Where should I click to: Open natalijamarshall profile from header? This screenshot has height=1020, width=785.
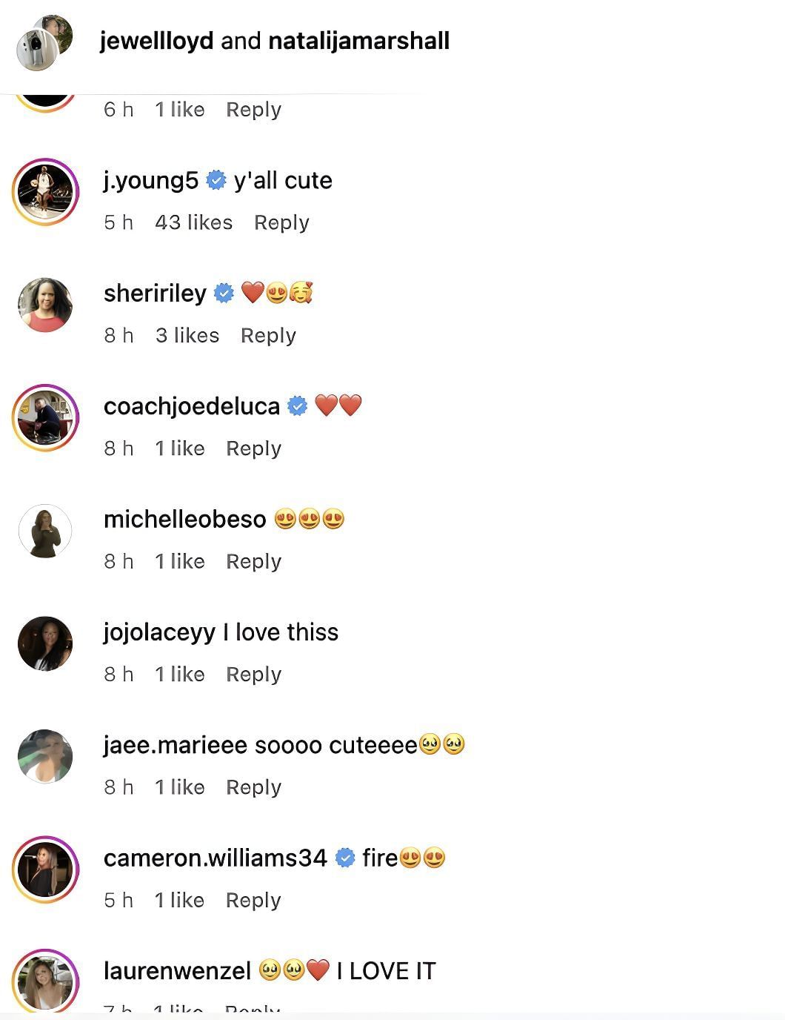click(358, 41)
